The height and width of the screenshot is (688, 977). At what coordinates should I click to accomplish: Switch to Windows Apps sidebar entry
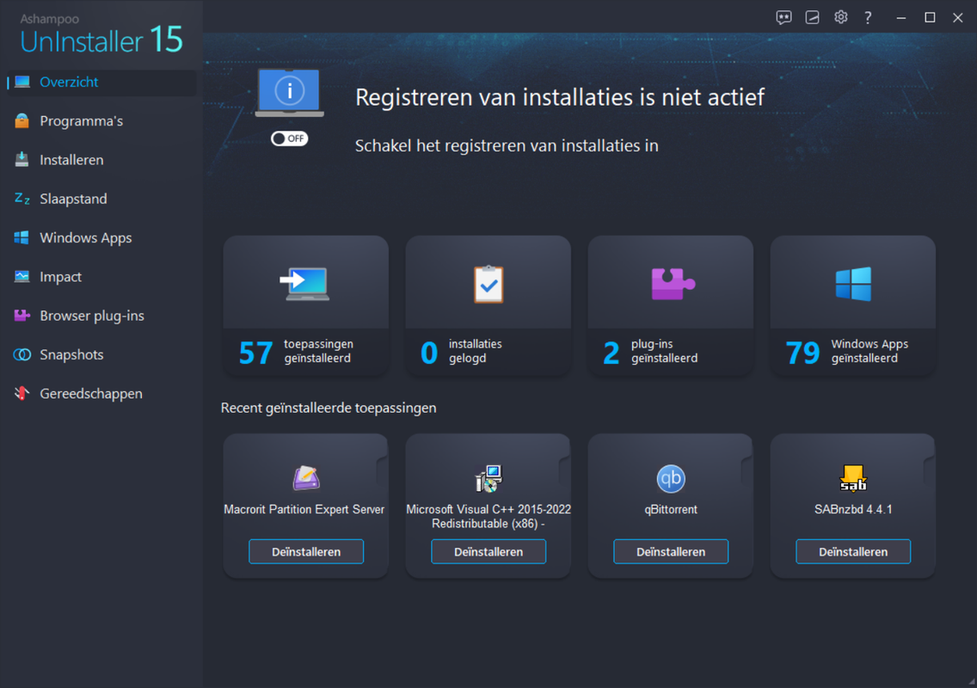pyautogui.click(x=101, y=237)
